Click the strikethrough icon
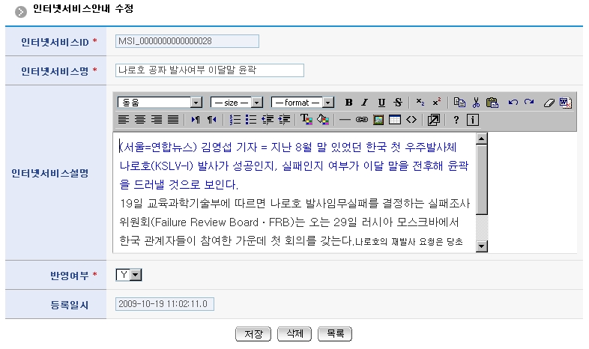 coord(397,103)
